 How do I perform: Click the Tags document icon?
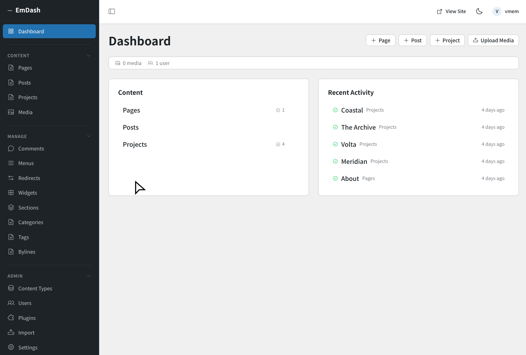coord(11,237)
